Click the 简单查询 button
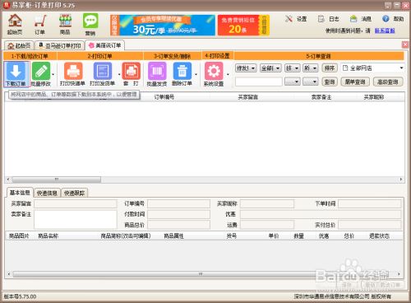 tap(355, 82)
